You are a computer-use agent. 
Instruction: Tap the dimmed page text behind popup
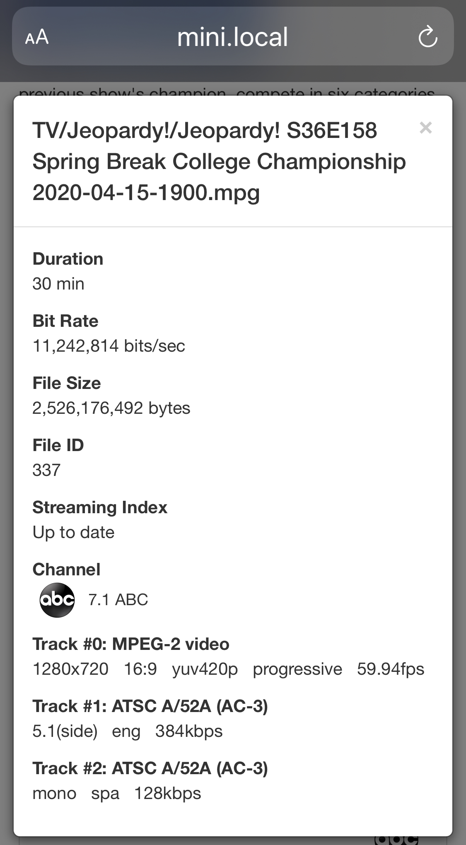pyautogui.click(x=227, y=91)
